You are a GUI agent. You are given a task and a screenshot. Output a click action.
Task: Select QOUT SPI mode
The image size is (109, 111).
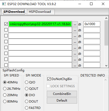(x=32, y=89)
